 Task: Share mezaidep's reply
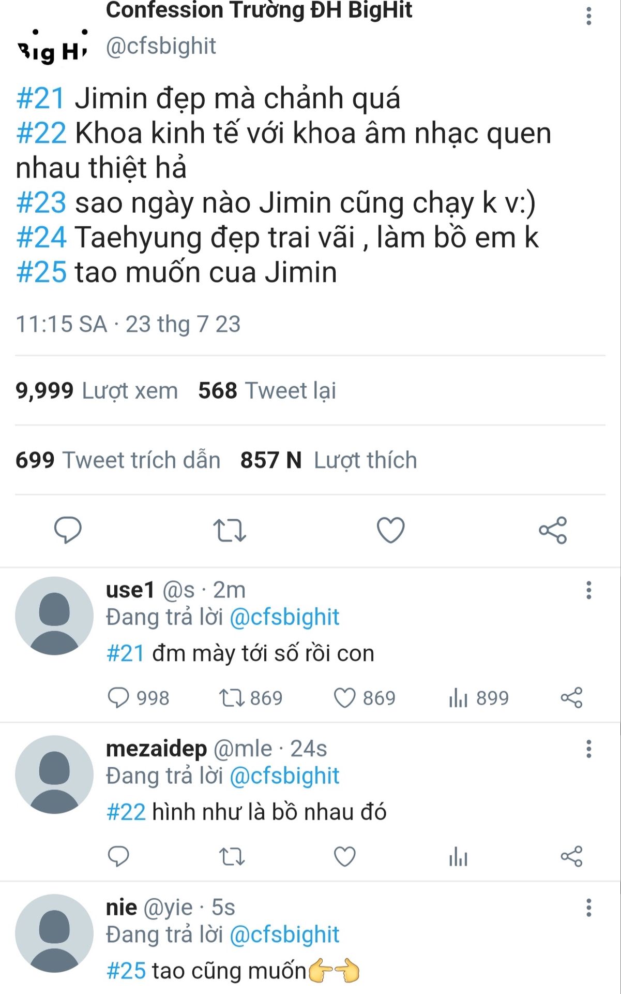[571, 857]
